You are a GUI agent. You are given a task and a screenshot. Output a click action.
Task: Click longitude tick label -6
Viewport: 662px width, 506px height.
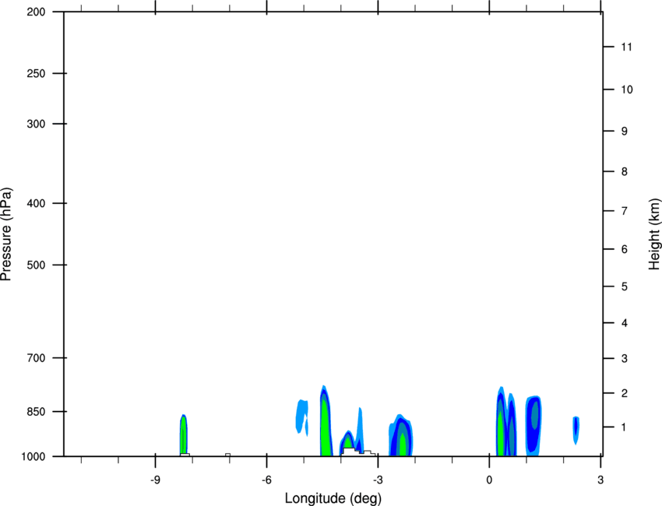(266, 480)
